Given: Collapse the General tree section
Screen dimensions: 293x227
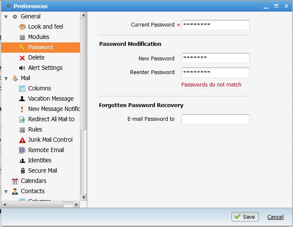Looking at the screenshot, I should click(x=6, y=17).
